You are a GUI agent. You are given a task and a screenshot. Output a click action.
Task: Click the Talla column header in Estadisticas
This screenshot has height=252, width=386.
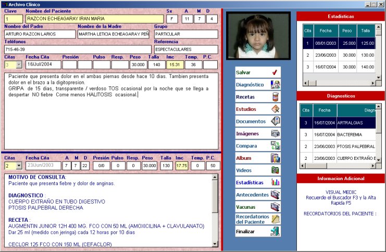tap(366, 31)
